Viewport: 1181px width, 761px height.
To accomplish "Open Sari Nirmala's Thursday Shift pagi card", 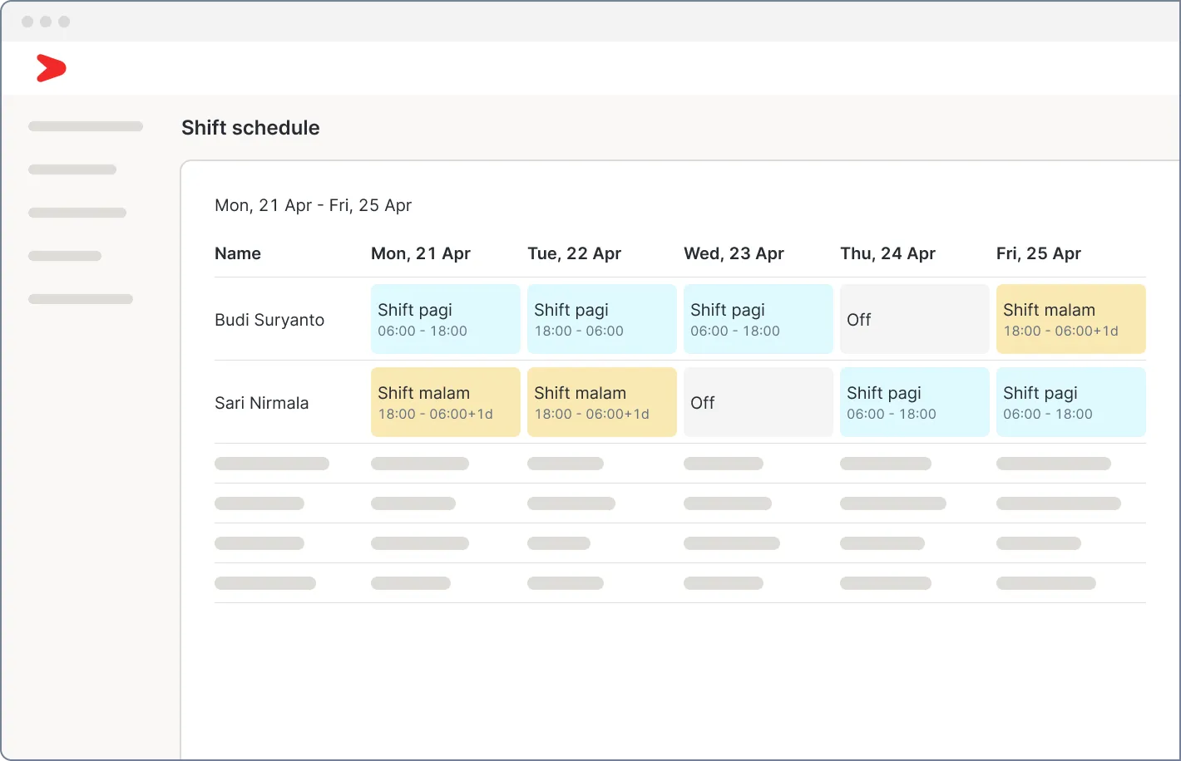I will point(915,402).
